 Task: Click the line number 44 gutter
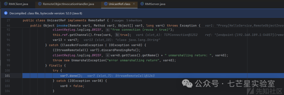[x=8, y=26]
